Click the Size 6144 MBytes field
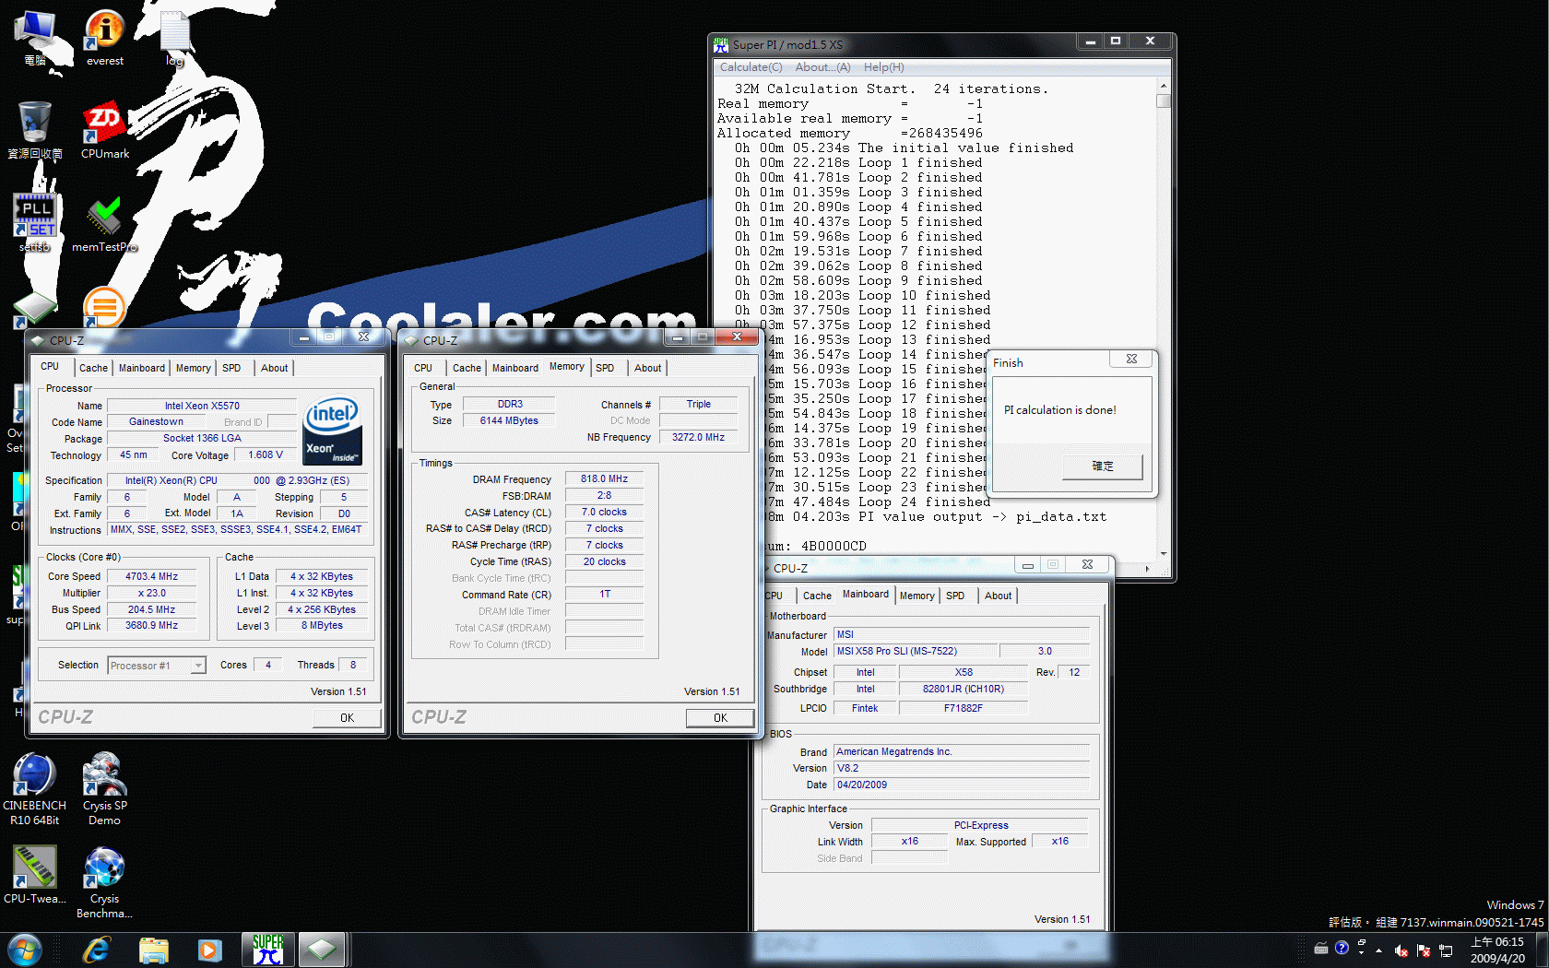This screenshot has height=968, width=1549. 509,420
